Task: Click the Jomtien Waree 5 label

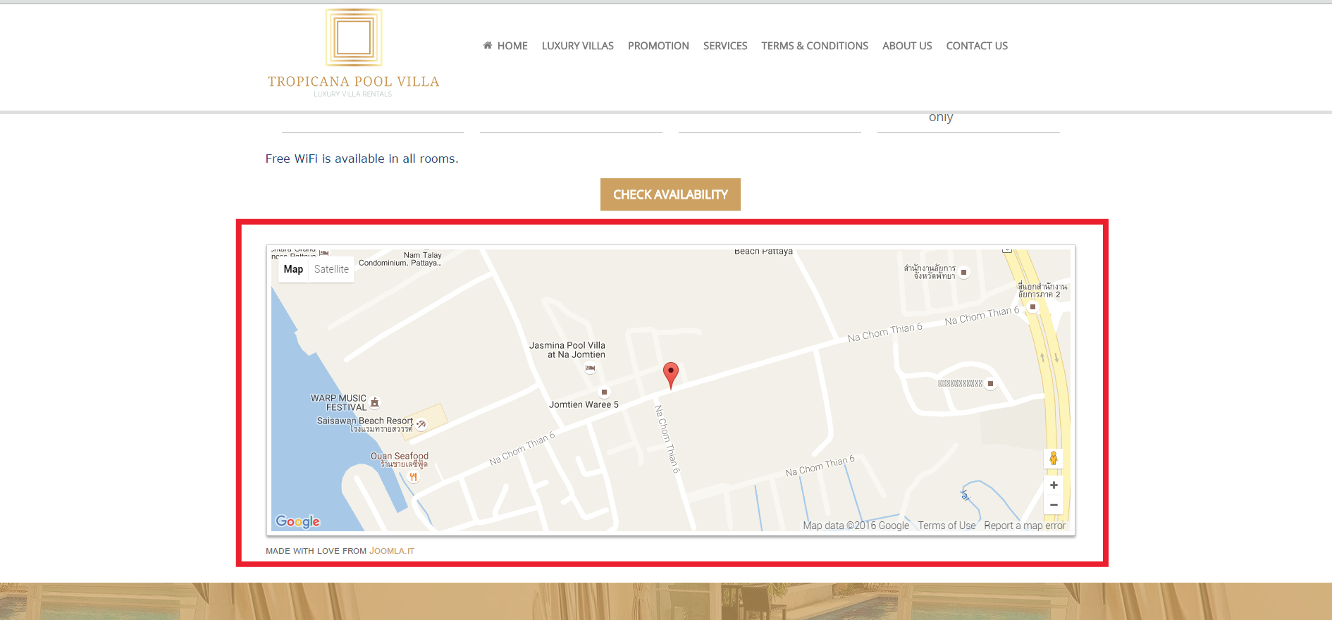Action: 584,404
